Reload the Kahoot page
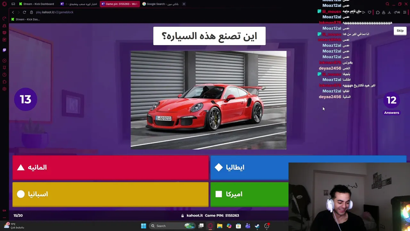This screenshot has height=231, width=410. pos(24,12)
